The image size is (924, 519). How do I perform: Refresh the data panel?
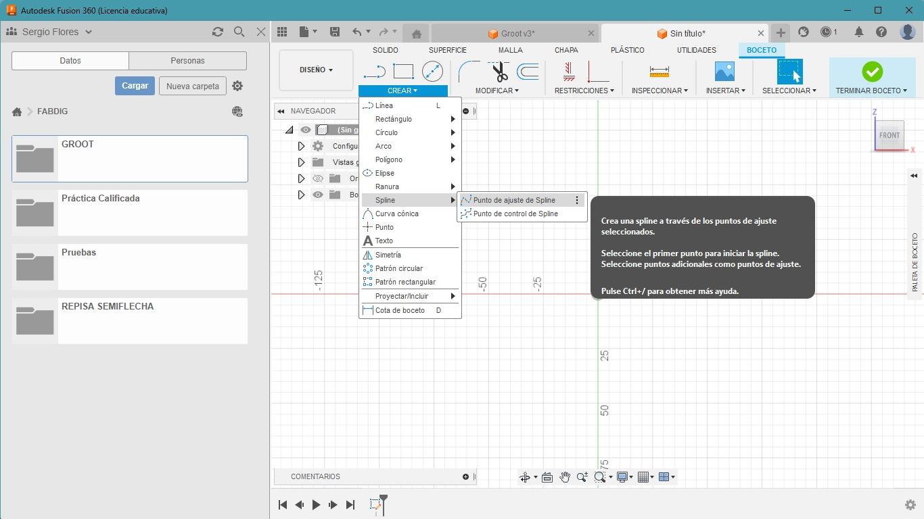[217, 32]
